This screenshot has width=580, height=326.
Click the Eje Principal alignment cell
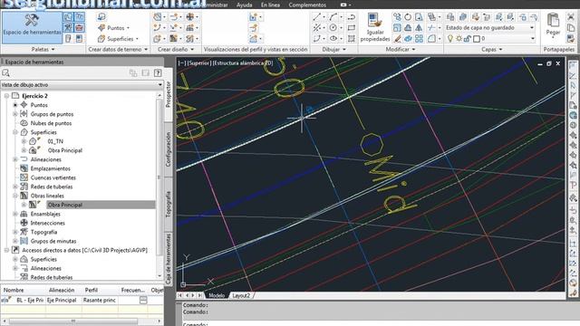62,300
